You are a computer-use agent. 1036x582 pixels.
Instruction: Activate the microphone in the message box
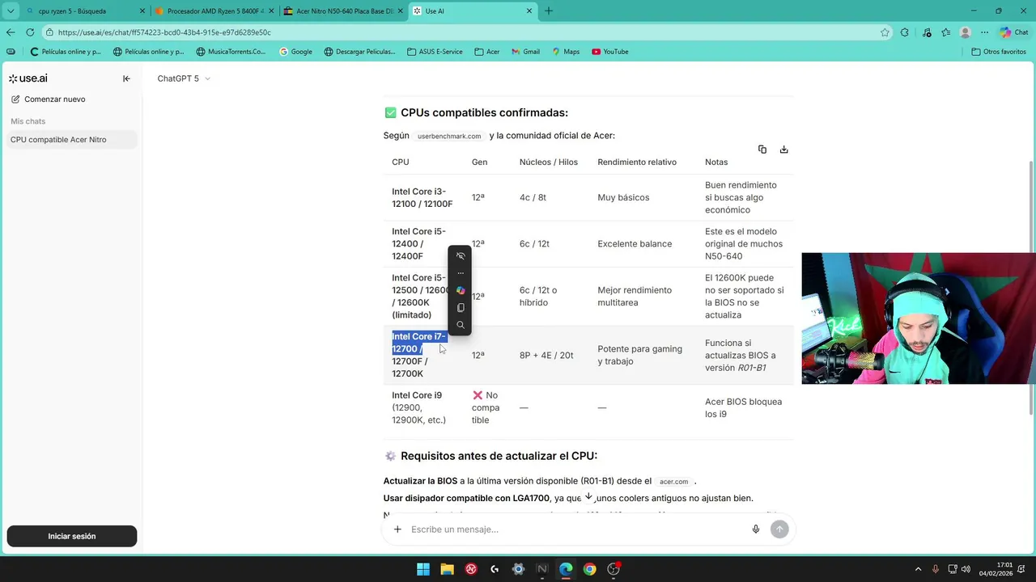[756, 529]
